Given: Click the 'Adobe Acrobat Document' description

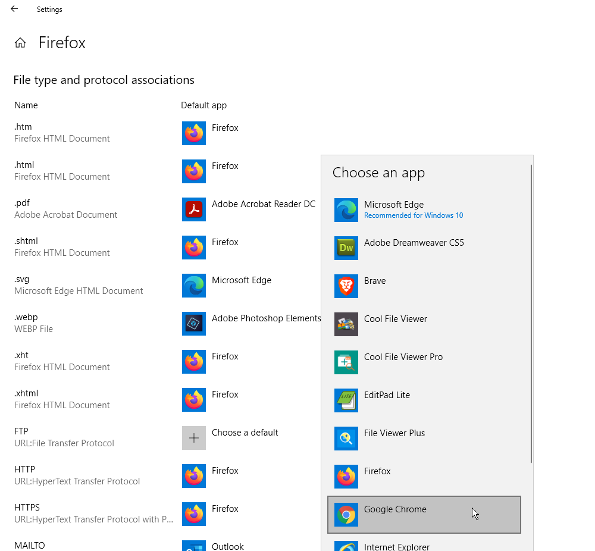Looking at the screenshot, I should [x=65, y=215].
